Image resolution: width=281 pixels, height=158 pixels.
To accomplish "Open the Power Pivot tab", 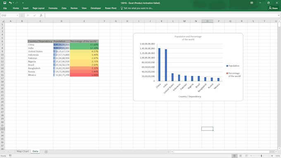I will coord(111,8).
